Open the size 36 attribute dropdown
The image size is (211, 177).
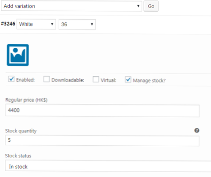(77, 25)
